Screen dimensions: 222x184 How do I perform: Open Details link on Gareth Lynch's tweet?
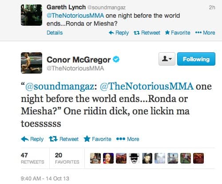(55, 33)
